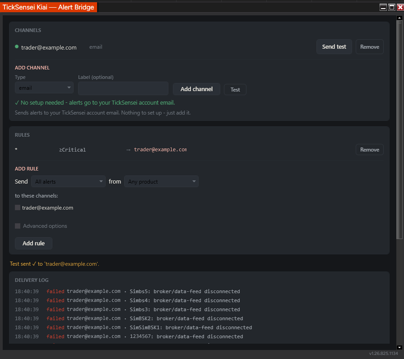This screenshot has height=359, width=404.
Task: Click the ADD RULE heading
Action: click(x=27, y=169)
